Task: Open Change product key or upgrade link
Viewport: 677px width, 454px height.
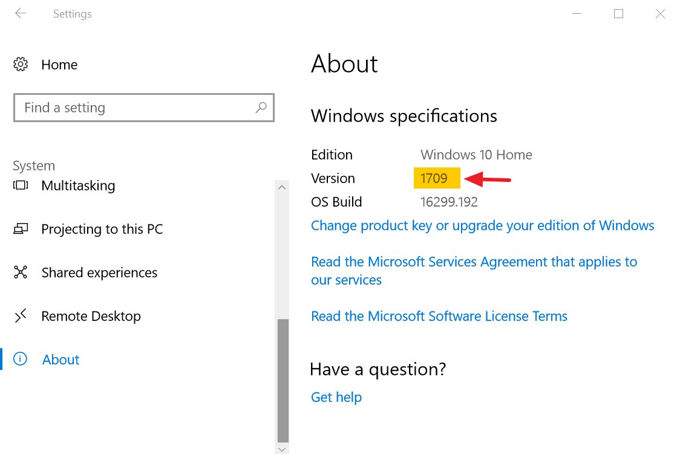Action: (482, 225)
